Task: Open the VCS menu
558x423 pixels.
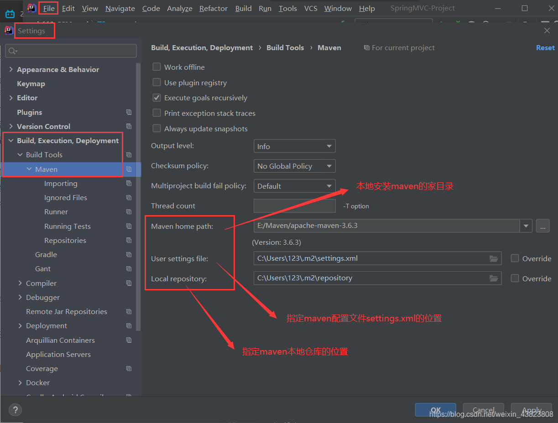Action: pos(311,8)
